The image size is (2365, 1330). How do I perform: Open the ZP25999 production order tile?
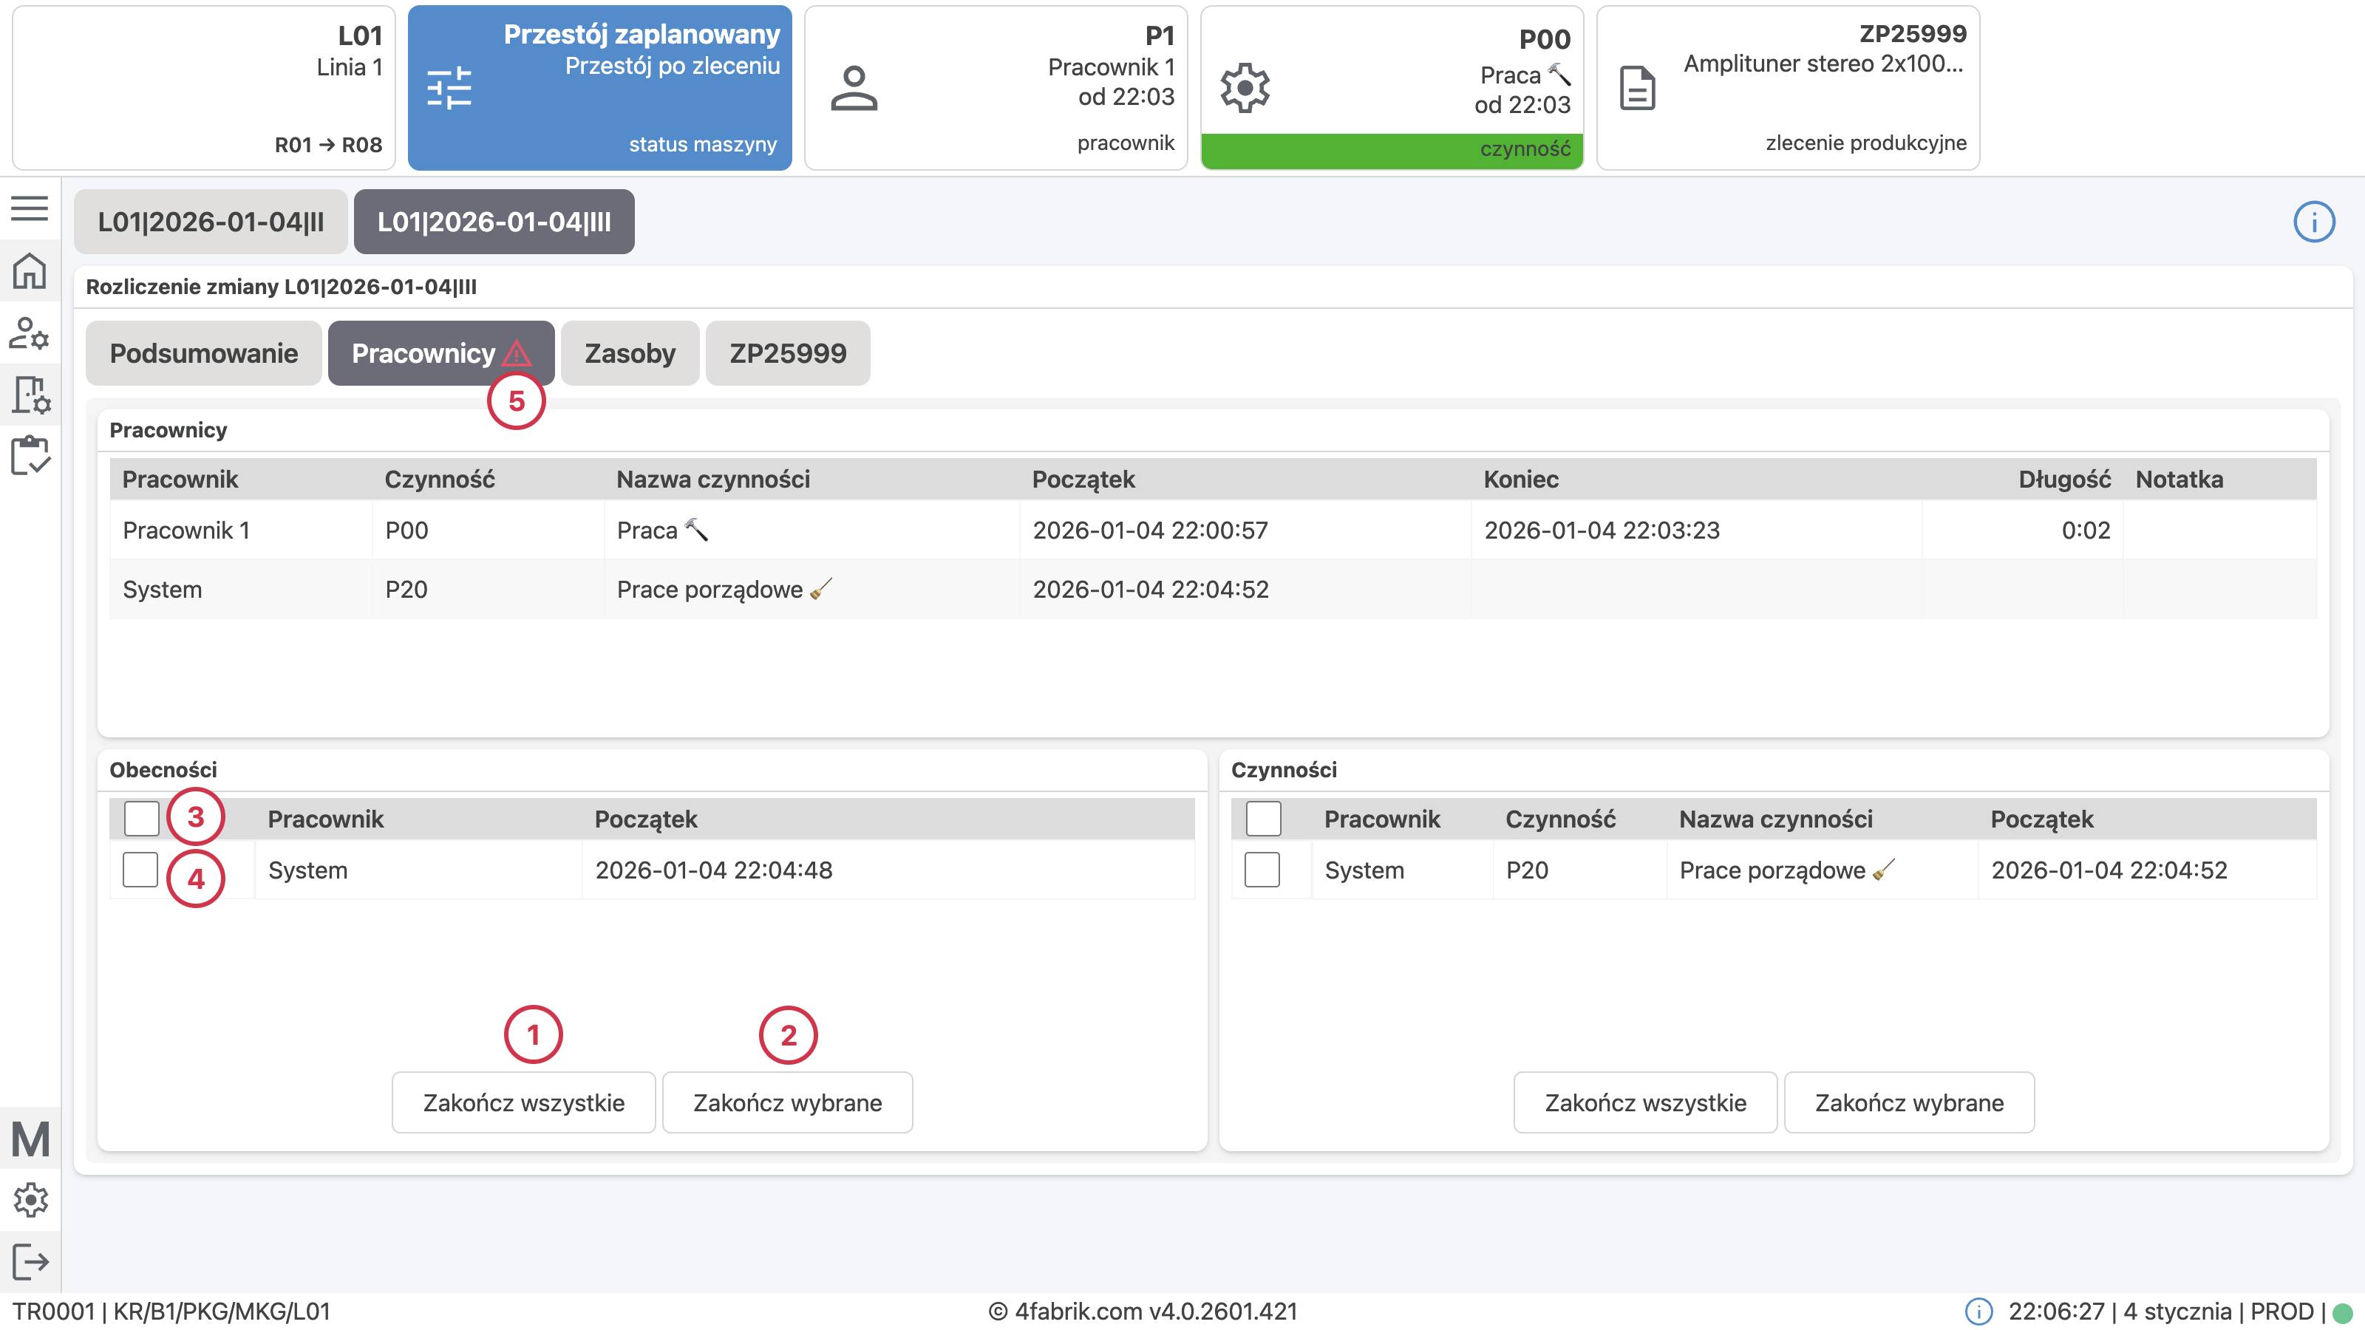pos(1788,88)
